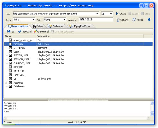Click the Information column header
158x128 pixels.
pos(90,36)
